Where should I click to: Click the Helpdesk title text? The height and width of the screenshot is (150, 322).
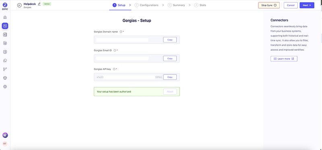point(30,4)
